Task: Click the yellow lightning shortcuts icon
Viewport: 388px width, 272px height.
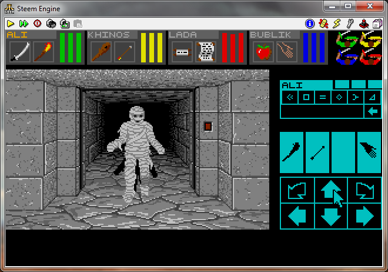Action: coord(337,24)
